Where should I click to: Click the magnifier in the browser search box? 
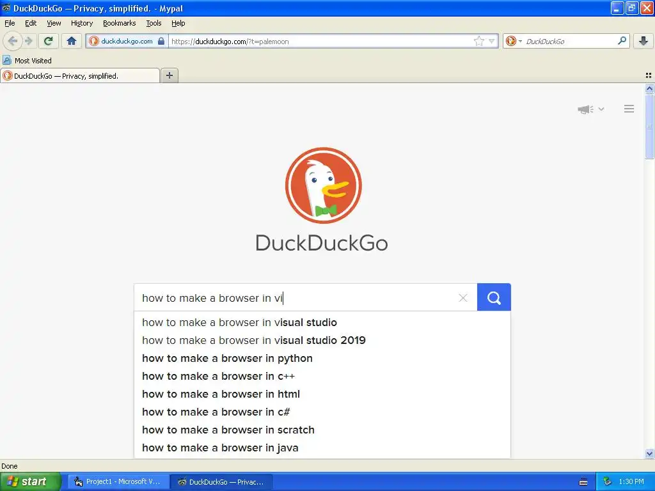pyautogui.click(x=622, y=40)
